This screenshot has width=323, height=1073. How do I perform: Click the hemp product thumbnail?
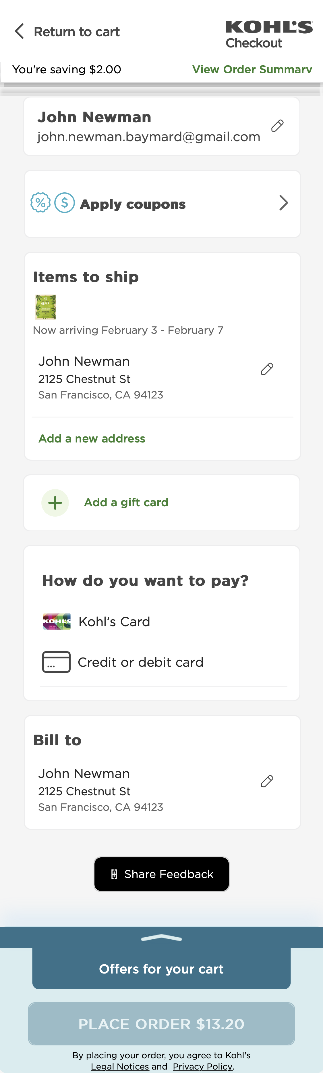coord(46,307)
